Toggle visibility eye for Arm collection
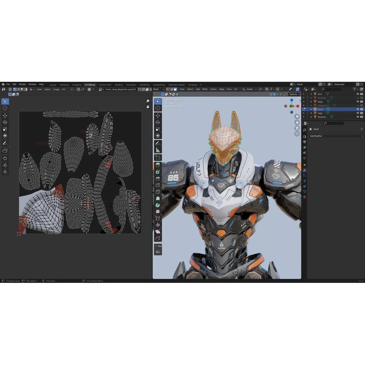 tap(358, 94)
